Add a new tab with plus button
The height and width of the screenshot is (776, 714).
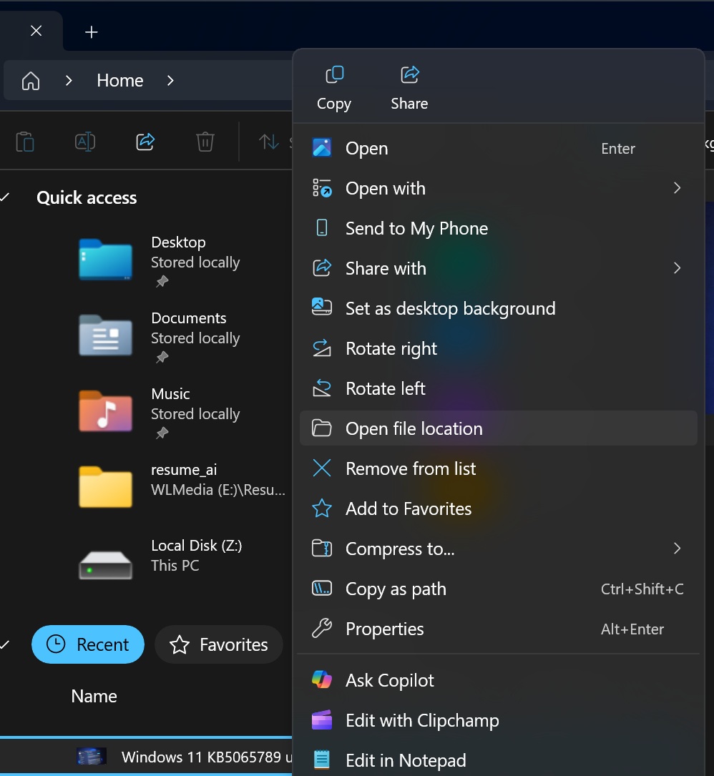point(92,32)
